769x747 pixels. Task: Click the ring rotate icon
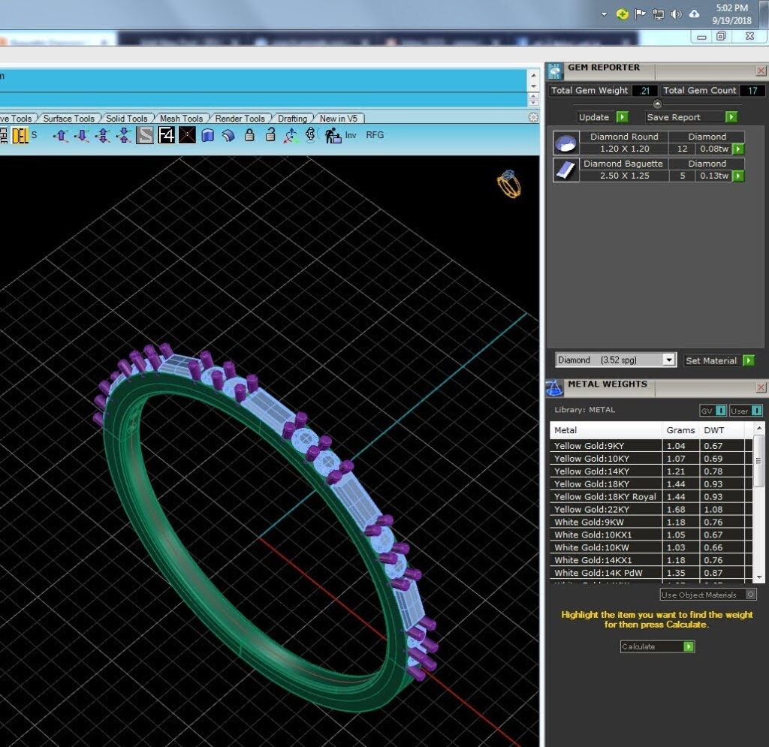tap(310, 134)
